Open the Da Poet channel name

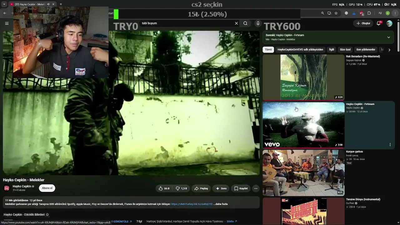(350, 203)
